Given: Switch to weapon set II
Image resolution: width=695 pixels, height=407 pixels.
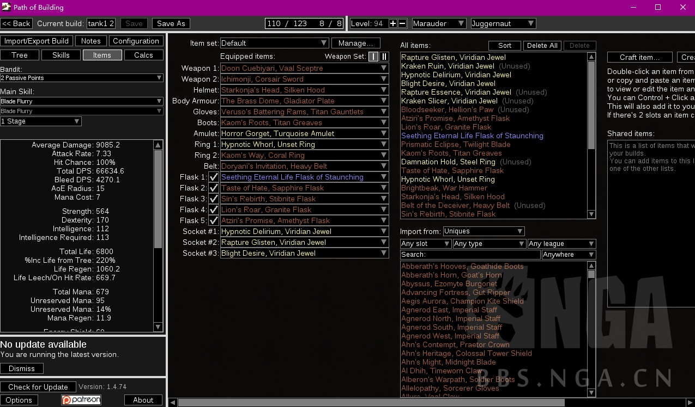Looking at the screenshot, I should [x=384, y=57].
